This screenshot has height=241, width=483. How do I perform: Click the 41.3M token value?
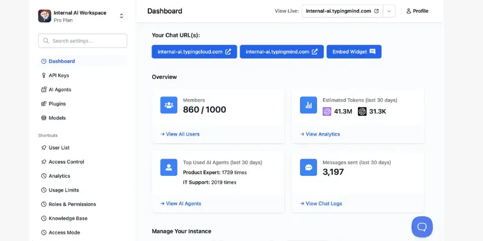(343, 111)
